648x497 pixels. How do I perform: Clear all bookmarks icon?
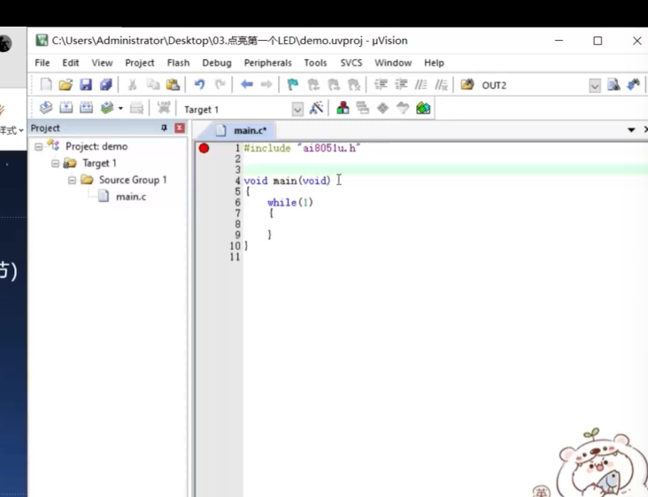354,85
